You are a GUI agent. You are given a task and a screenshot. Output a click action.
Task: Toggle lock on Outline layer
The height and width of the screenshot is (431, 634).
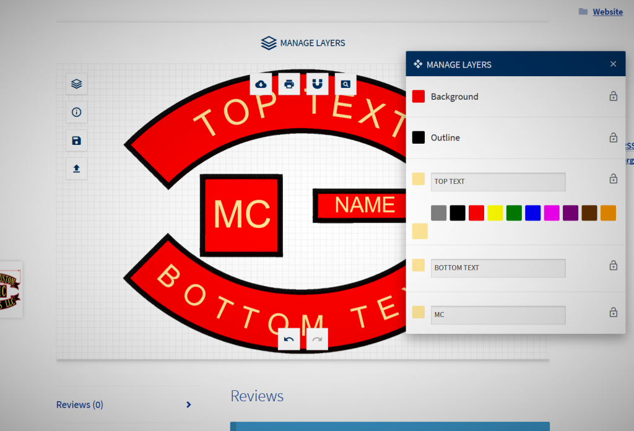613,137
